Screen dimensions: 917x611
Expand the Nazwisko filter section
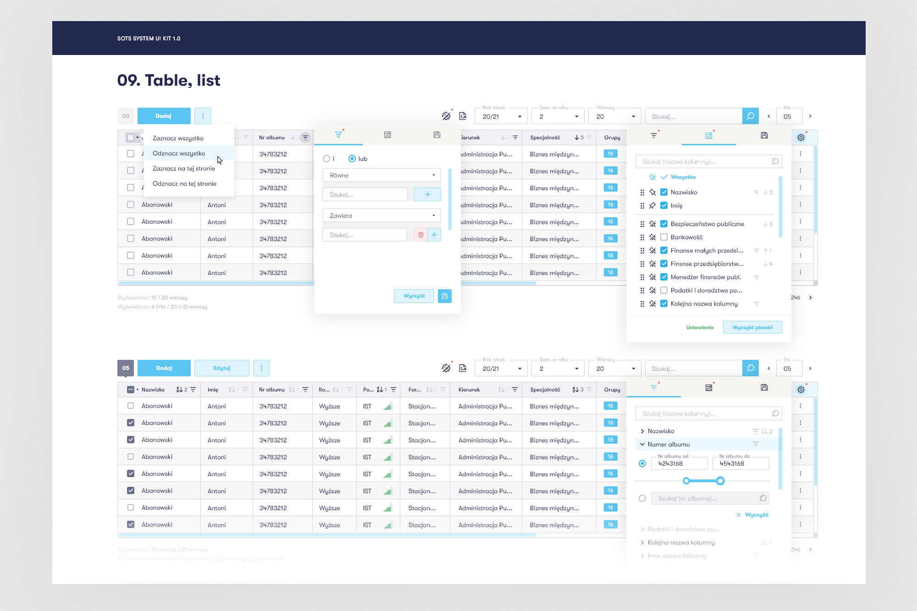point(642,431)
